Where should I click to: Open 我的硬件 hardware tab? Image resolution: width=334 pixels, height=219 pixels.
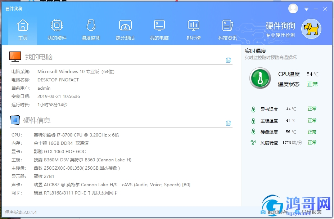57,30
